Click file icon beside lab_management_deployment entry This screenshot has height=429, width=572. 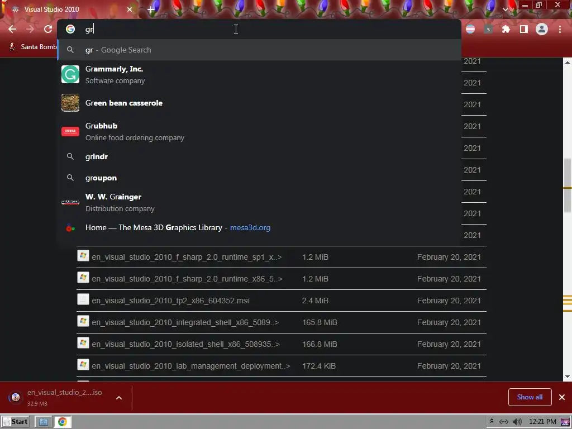click(x=83, y=365)
